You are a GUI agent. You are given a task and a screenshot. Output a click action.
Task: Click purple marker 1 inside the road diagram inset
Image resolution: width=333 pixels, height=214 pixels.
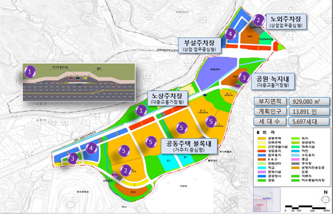[30, 72]
